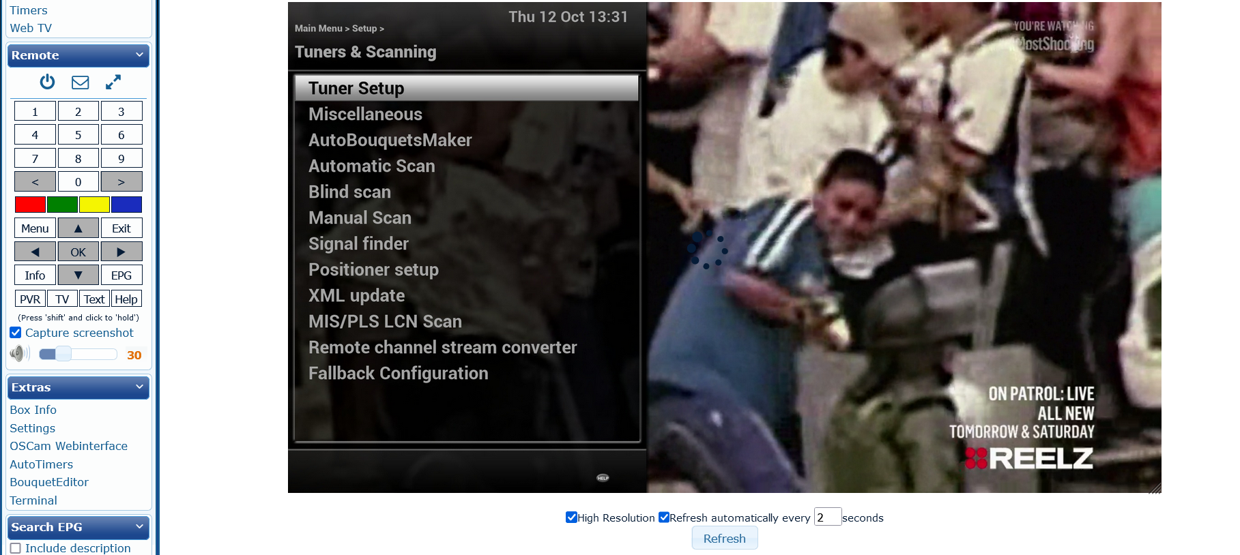The width and height of the screenshot is (1240, 555).
Task: Select Signal finder menu entry
Action: 467,243
